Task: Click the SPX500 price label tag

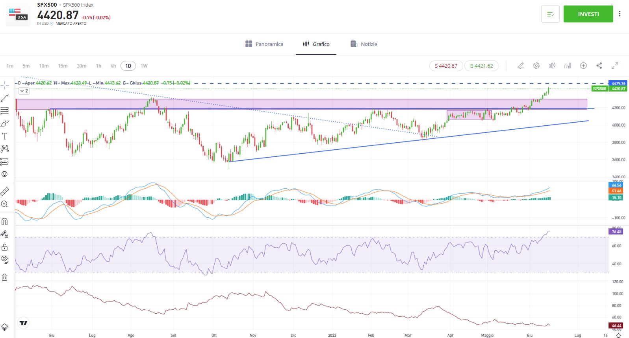Action: pyautogui.click(x=599, y=89)
